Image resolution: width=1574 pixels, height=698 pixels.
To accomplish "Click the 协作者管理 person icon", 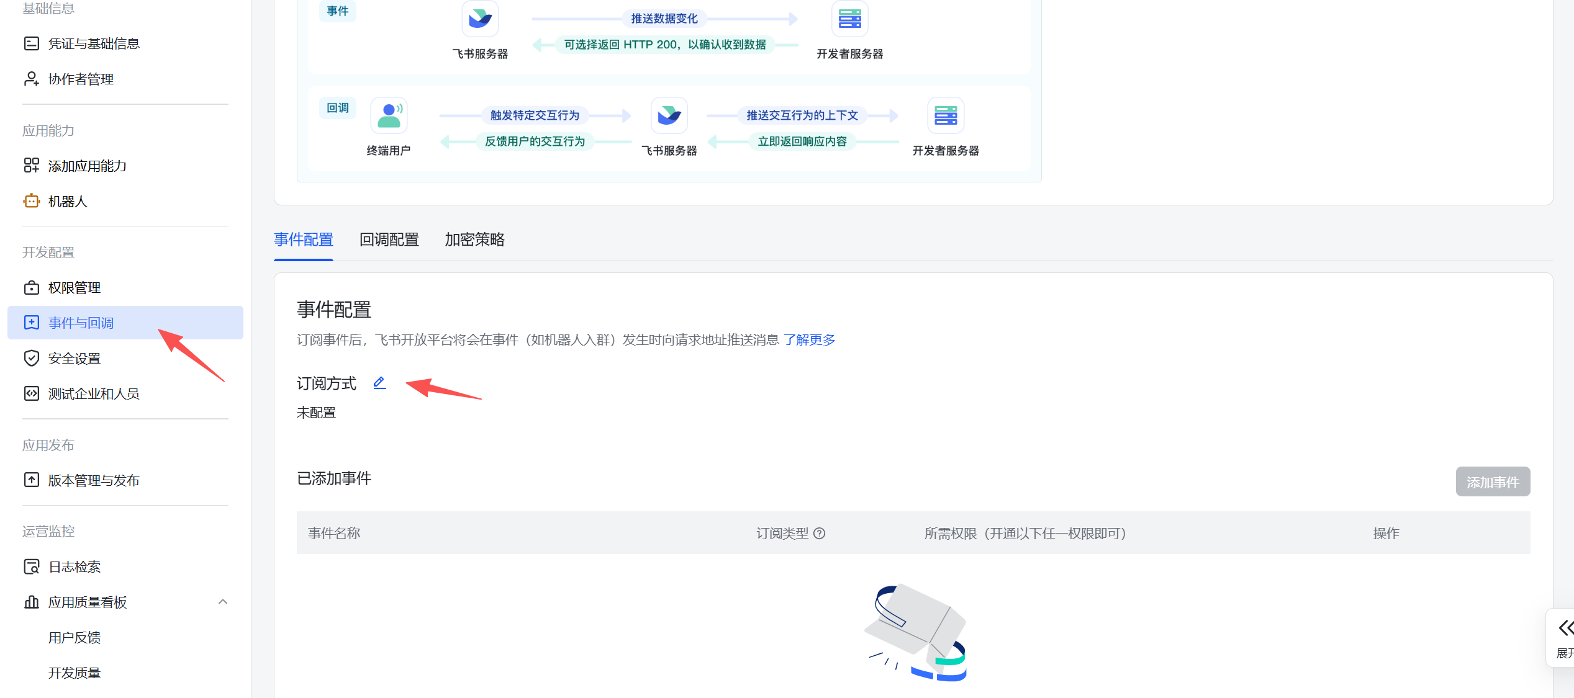I will coord(31,79).
